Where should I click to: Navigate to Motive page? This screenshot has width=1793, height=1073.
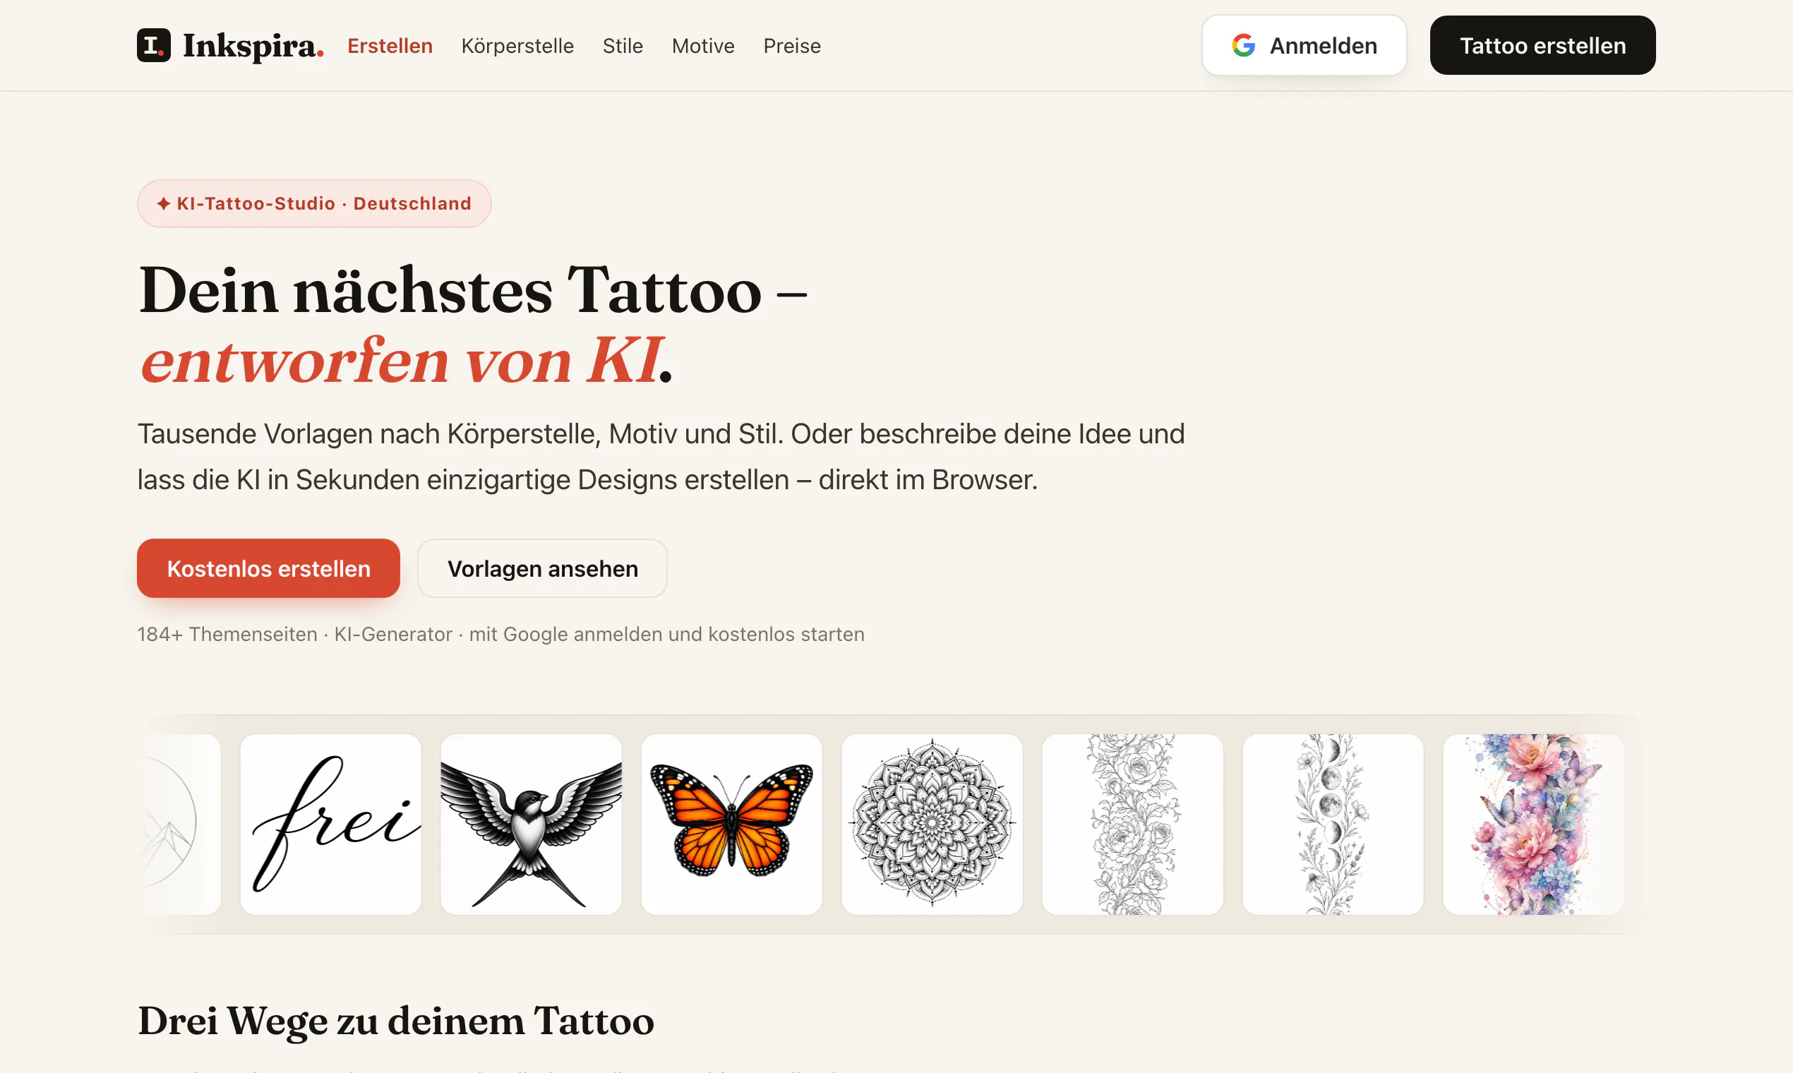(703, 46)
